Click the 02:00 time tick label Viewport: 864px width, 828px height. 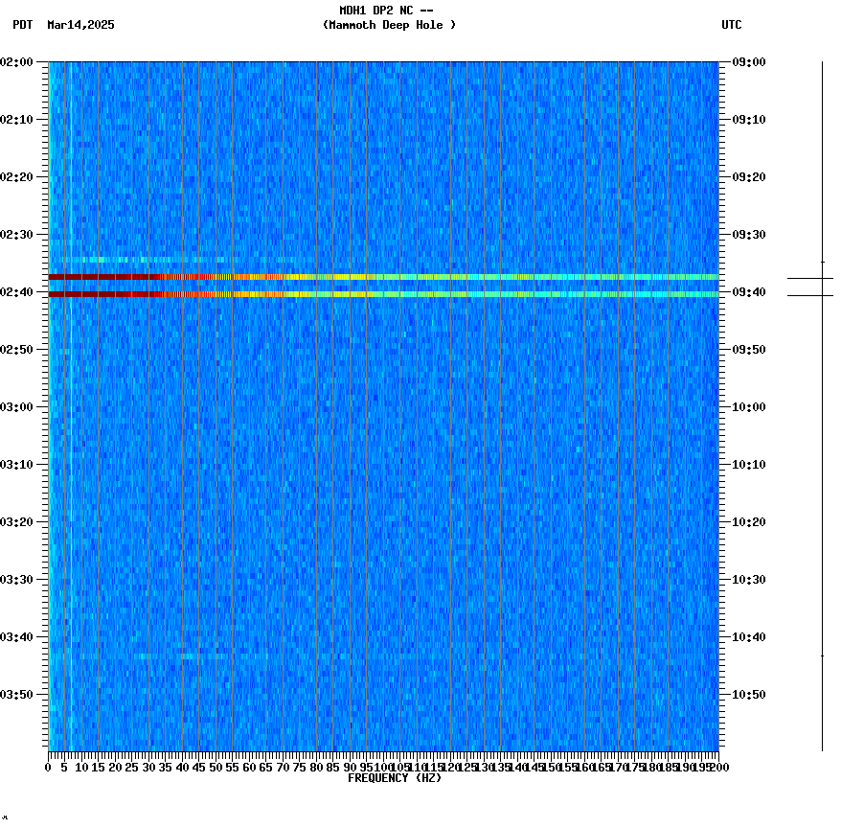(18, 62)
